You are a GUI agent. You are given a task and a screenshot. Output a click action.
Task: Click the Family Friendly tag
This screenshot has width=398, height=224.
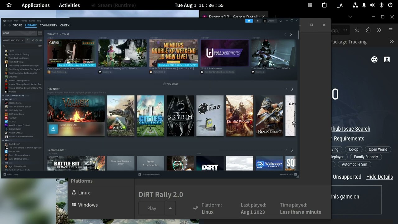pos(366,157)
